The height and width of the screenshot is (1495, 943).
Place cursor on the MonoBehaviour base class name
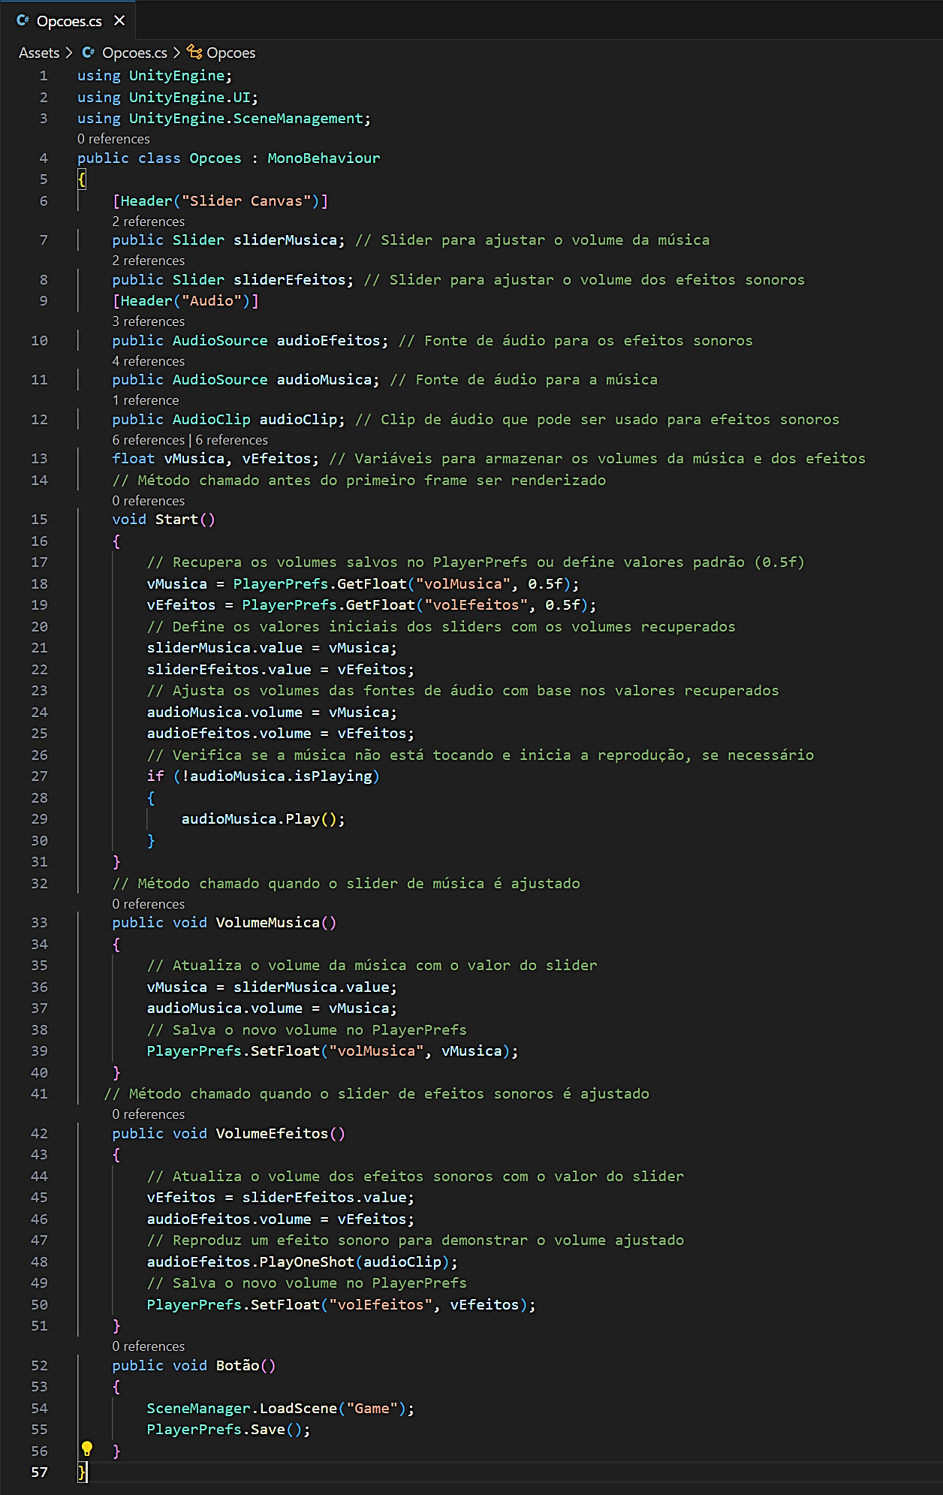(324, 158)
